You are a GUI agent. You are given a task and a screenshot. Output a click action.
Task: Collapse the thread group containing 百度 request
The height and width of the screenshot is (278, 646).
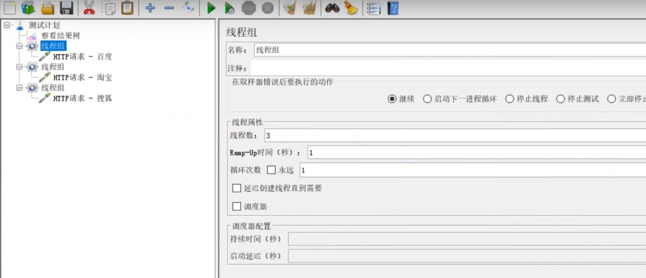pyautogui.click(x=19, y=46)
